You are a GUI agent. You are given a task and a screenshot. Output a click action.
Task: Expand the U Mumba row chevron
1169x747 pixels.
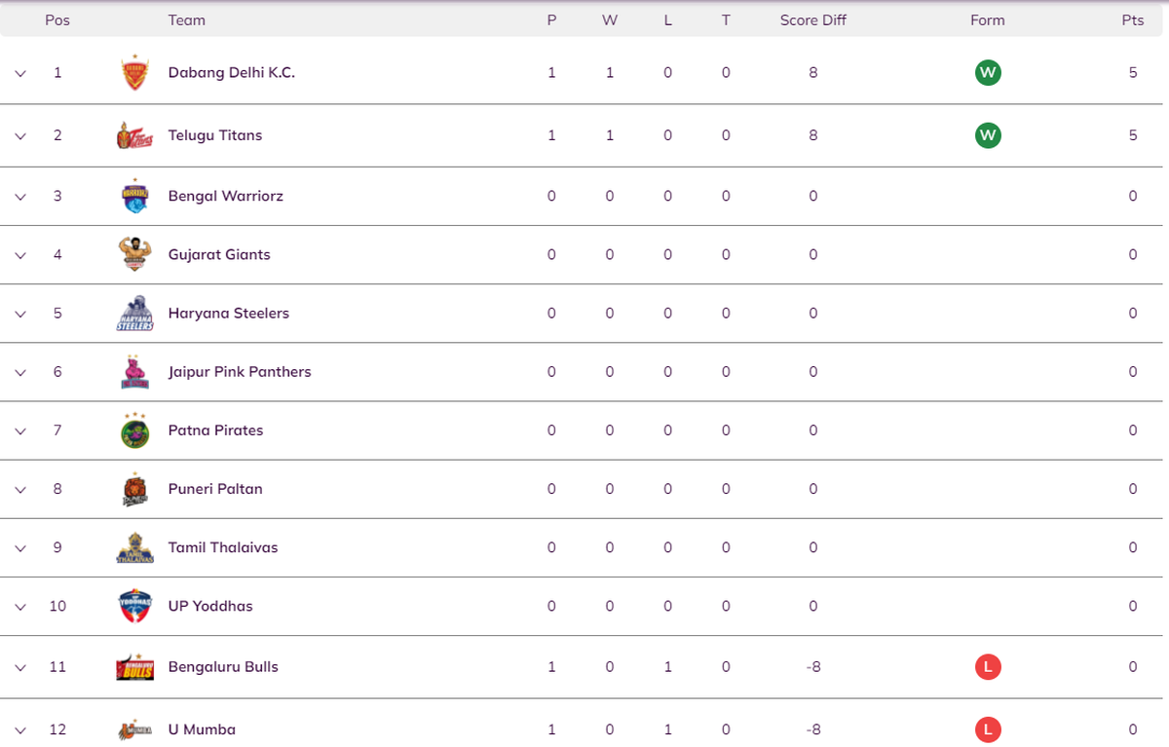[20, 729]
